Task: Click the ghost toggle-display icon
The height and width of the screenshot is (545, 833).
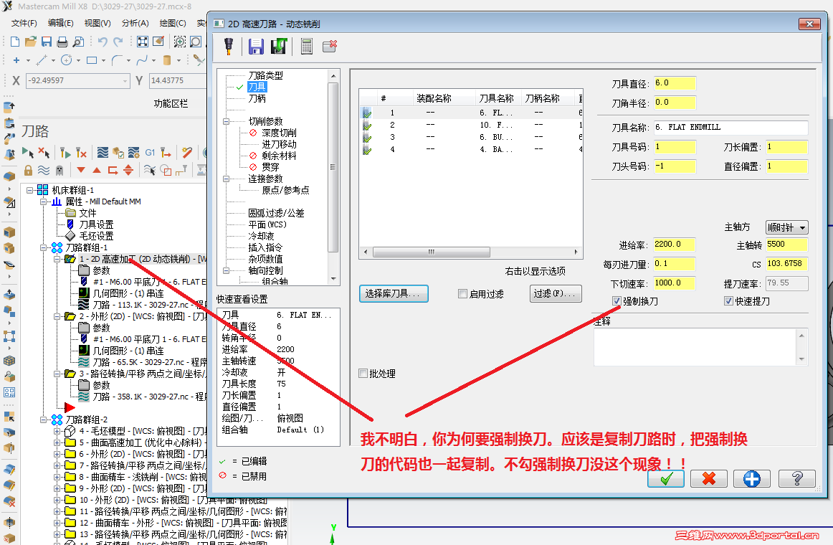Action: [59, 171]
